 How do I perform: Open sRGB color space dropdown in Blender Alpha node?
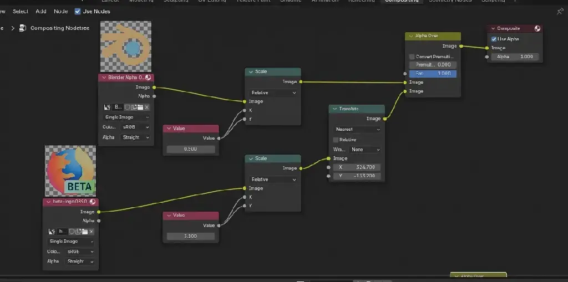[135, 127]
